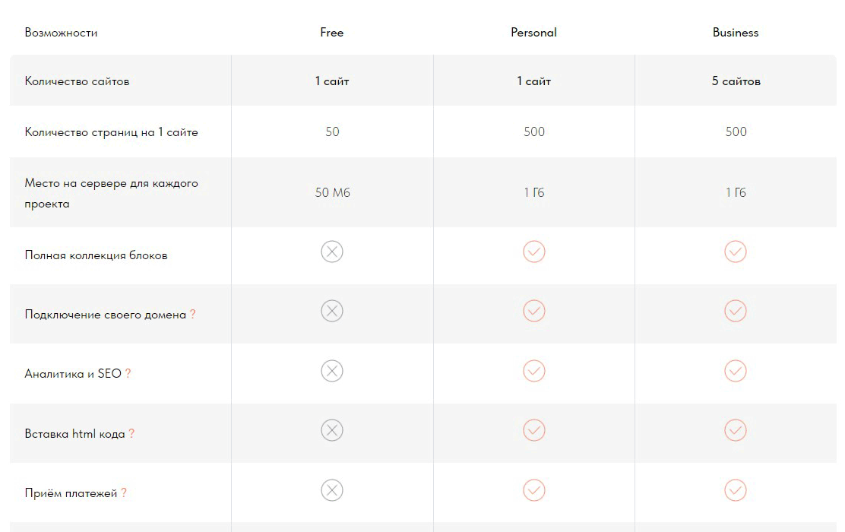Click Personal checkmark for Вставка html кода
Screen dimensions: 845x532
click(534, 430)
